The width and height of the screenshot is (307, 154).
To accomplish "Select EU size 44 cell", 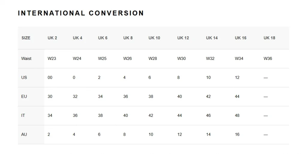I will tap(237, 96).
